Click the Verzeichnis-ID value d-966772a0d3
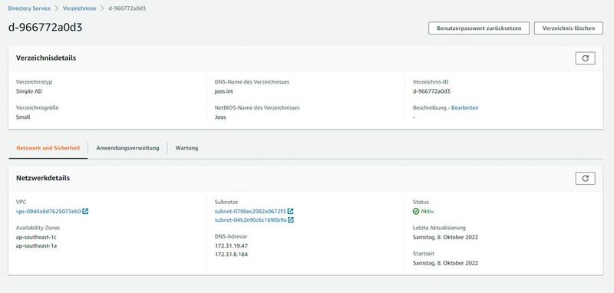The image size is (614, 293). coord(431,91)
